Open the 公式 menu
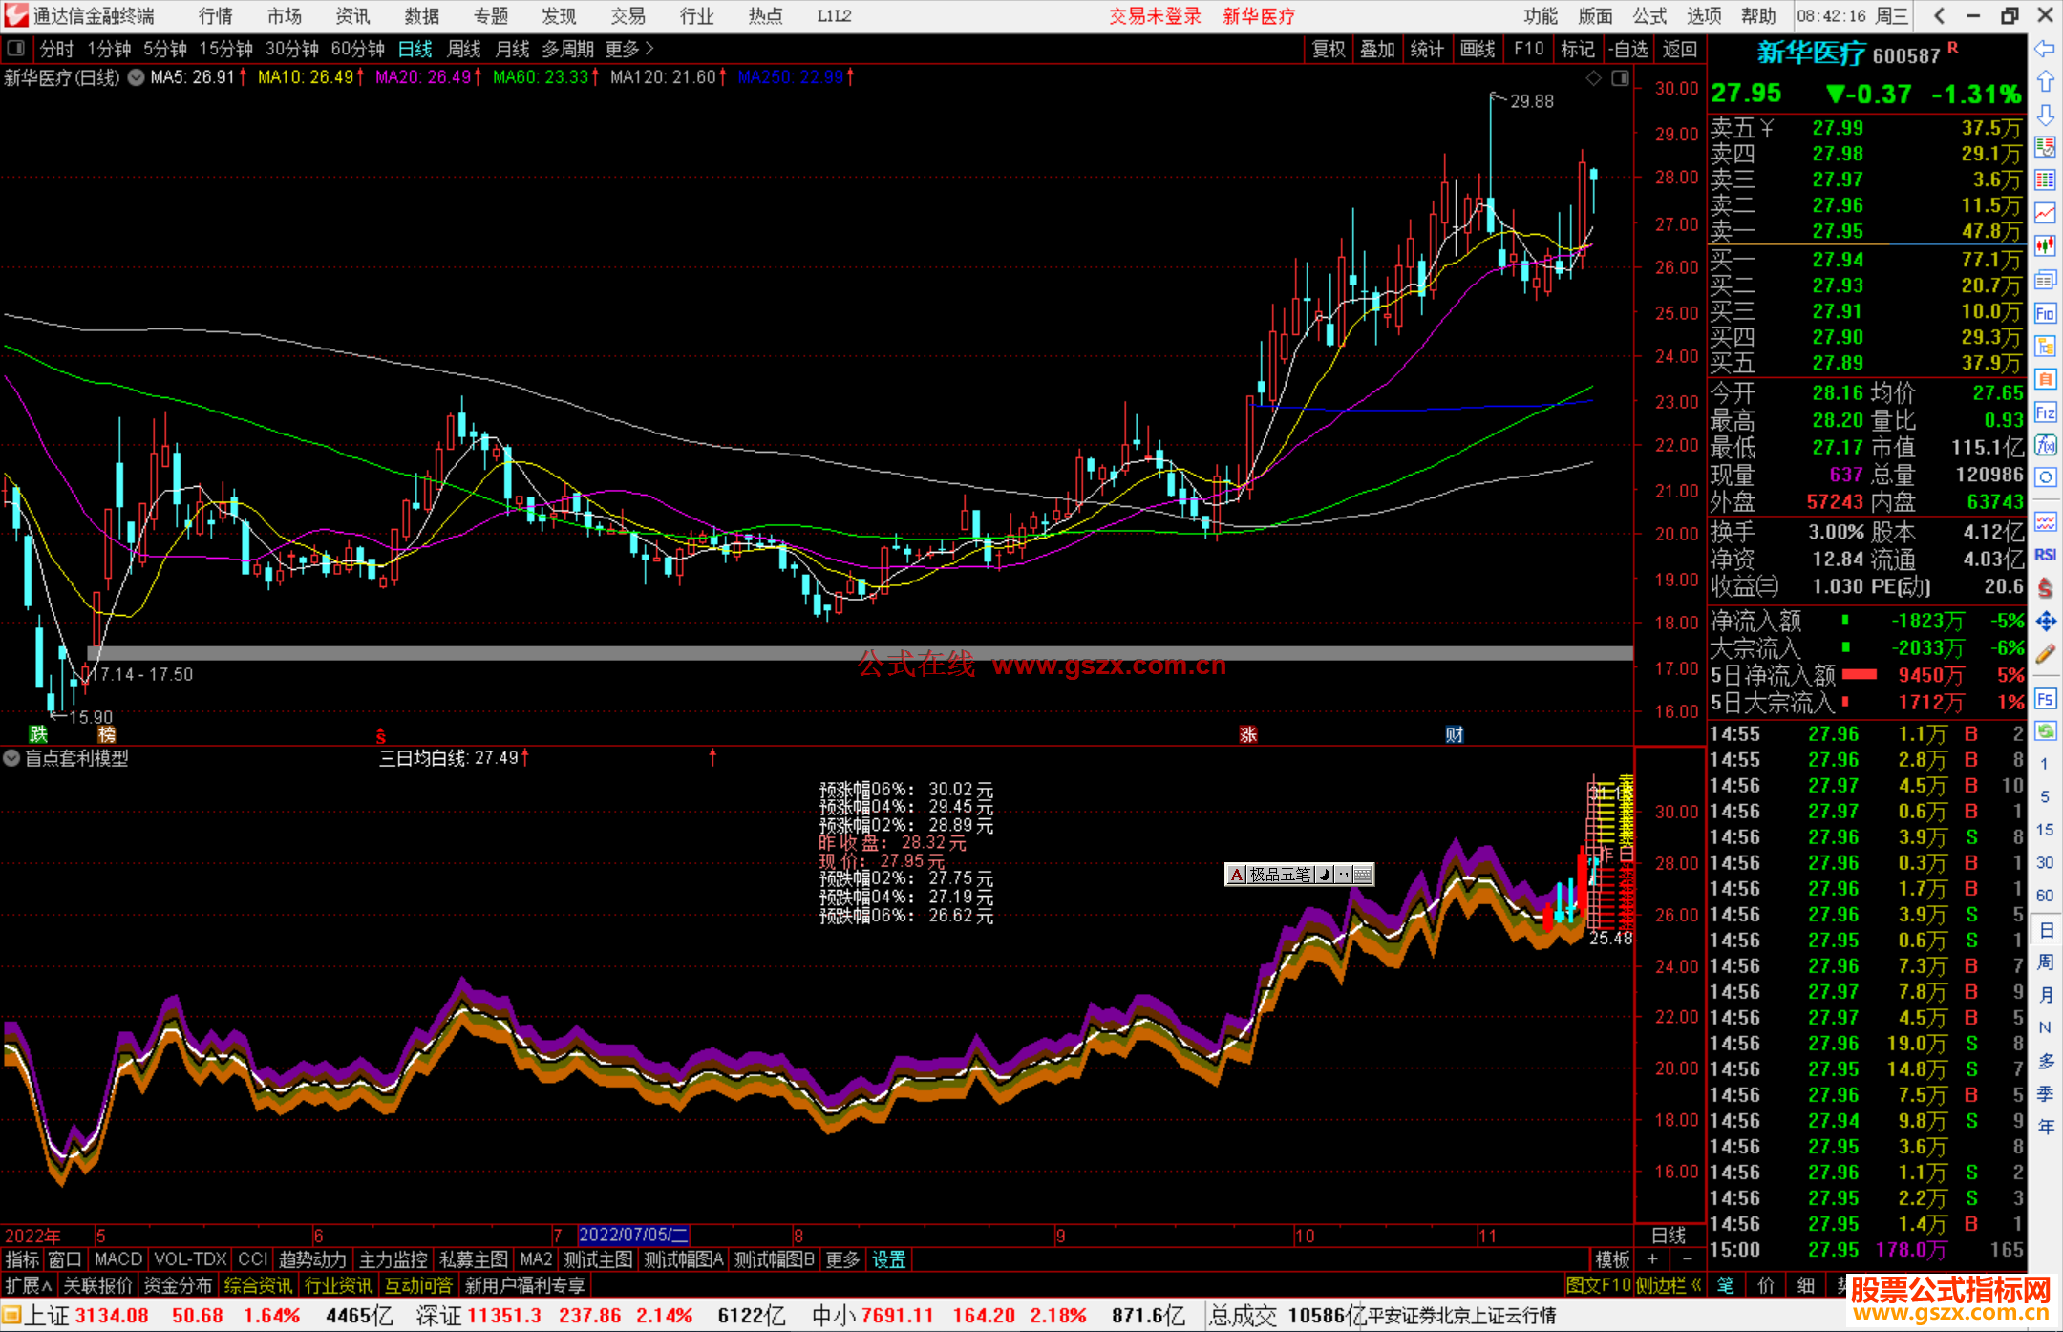Image resolution: width=2063 pixels, height=1332 pixels. 1649,16
